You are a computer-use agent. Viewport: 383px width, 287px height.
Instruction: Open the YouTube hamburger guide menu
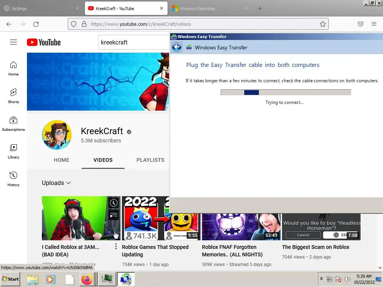pyautogui.click(x=13, y=42)
